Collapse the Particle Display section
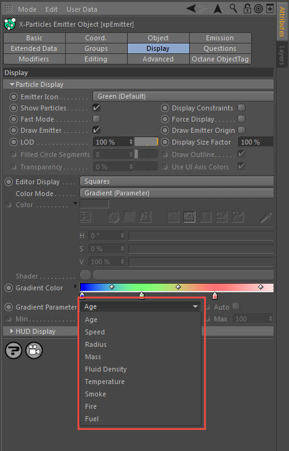Viewport: 289px width, 451px height. (x=12, y=84)
